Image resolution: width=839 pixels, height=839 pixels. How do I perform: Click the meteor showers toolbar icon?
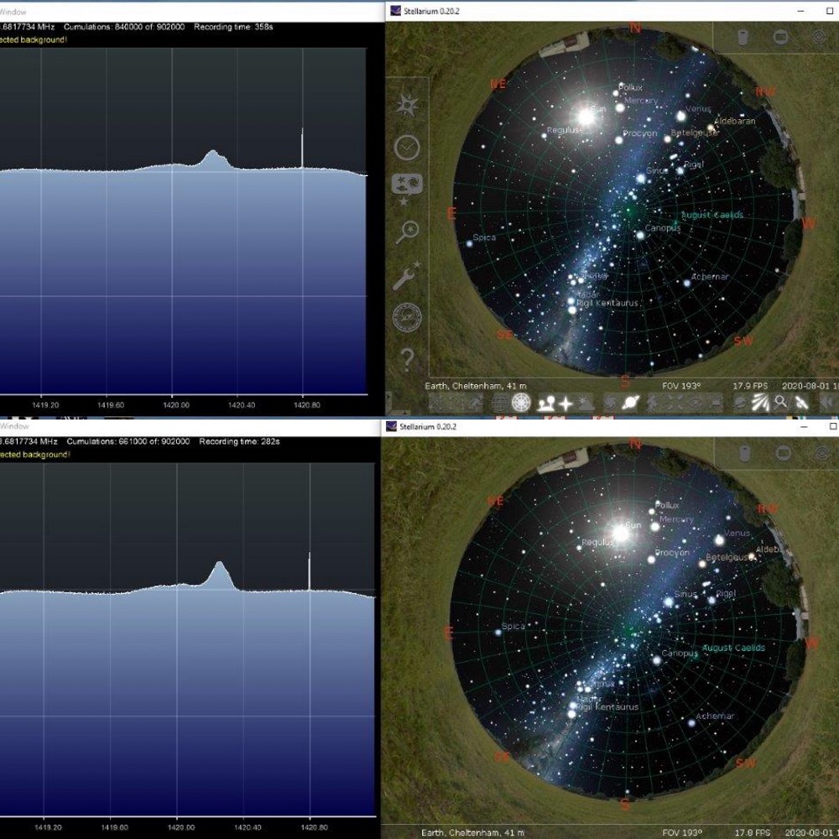758,404
